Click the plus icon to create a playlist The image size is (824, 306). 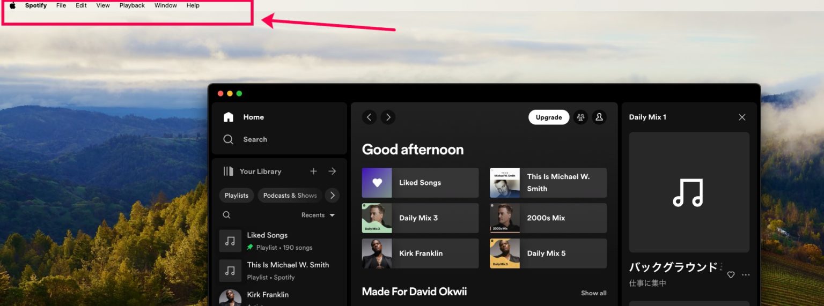(x=314, y=171)
